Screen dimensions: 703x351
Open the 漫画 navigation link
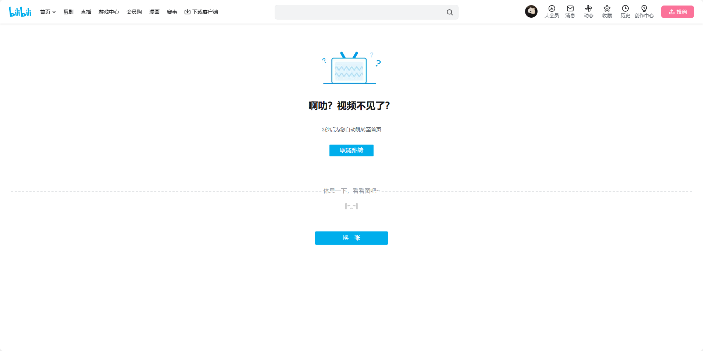154,12
